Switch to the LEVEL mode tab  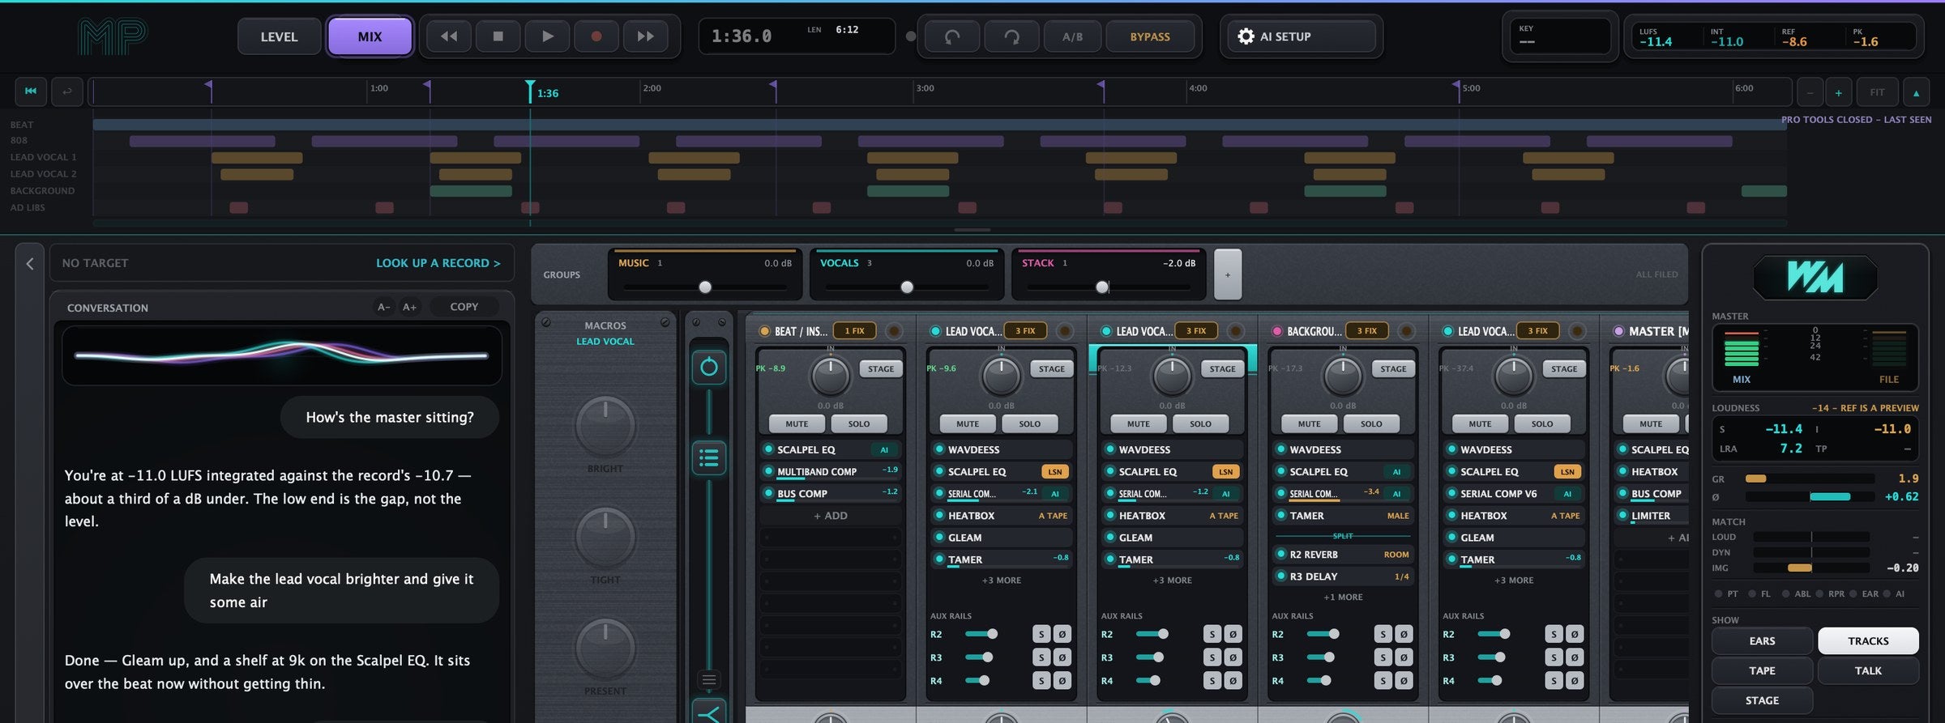(279, 36)
